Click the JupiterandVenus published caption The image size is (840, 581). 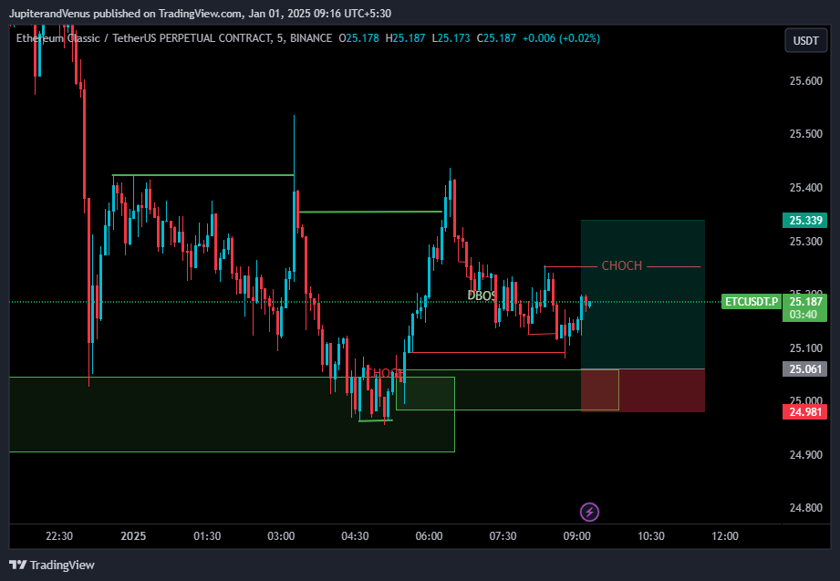[x=200, y=14]
